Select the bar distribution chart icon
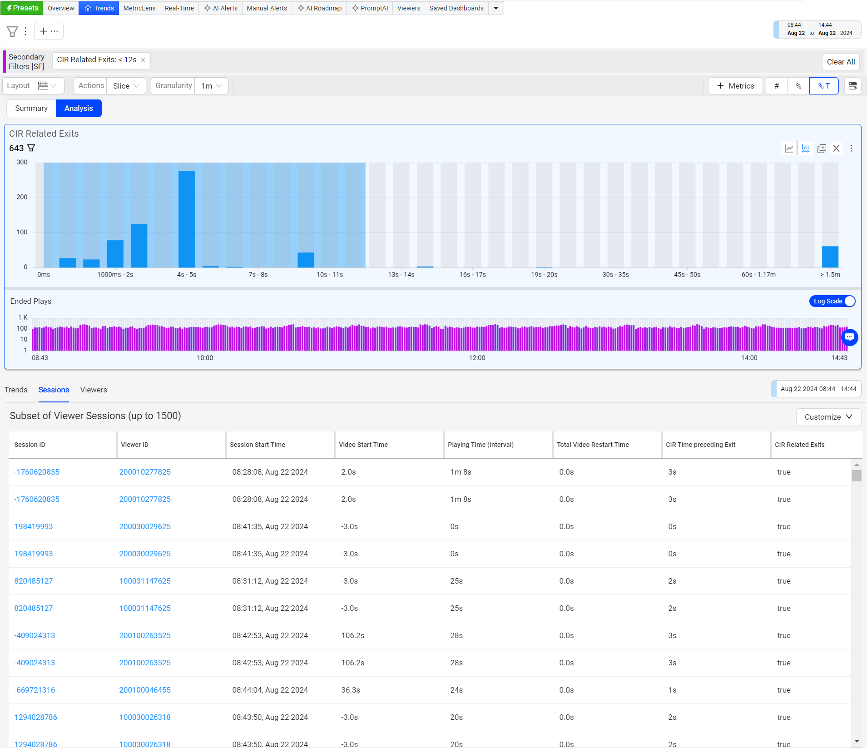The height and width of the screenshot is (748, 867). pos(805,149)
